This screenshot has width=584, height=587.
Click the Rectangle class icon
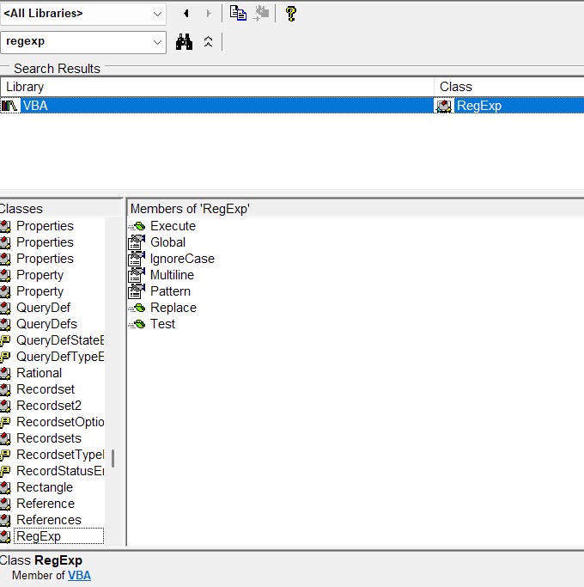point(5,487)
